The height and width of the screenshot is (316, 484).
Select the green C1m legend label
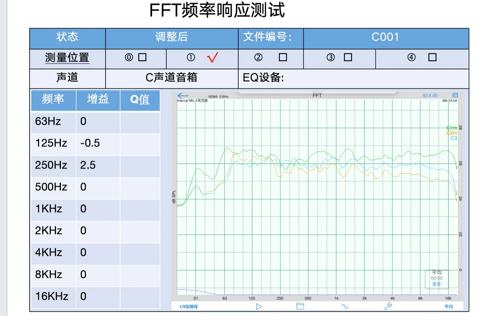point(451,128)
